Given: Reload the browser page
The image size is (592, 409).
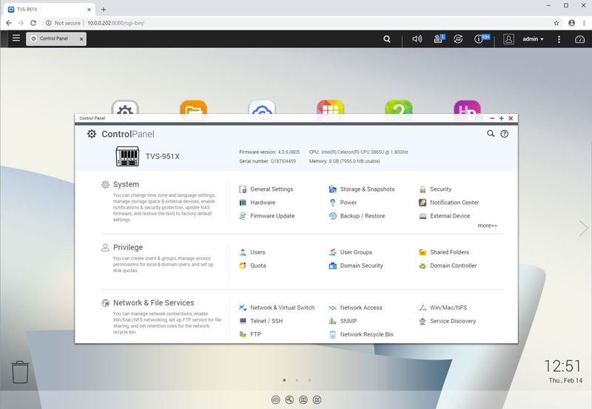Looking at the screenshot, I should 33,23.
